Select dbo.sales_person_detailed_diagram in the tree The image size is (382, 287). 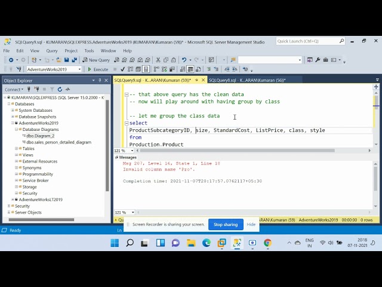(58, 142)
